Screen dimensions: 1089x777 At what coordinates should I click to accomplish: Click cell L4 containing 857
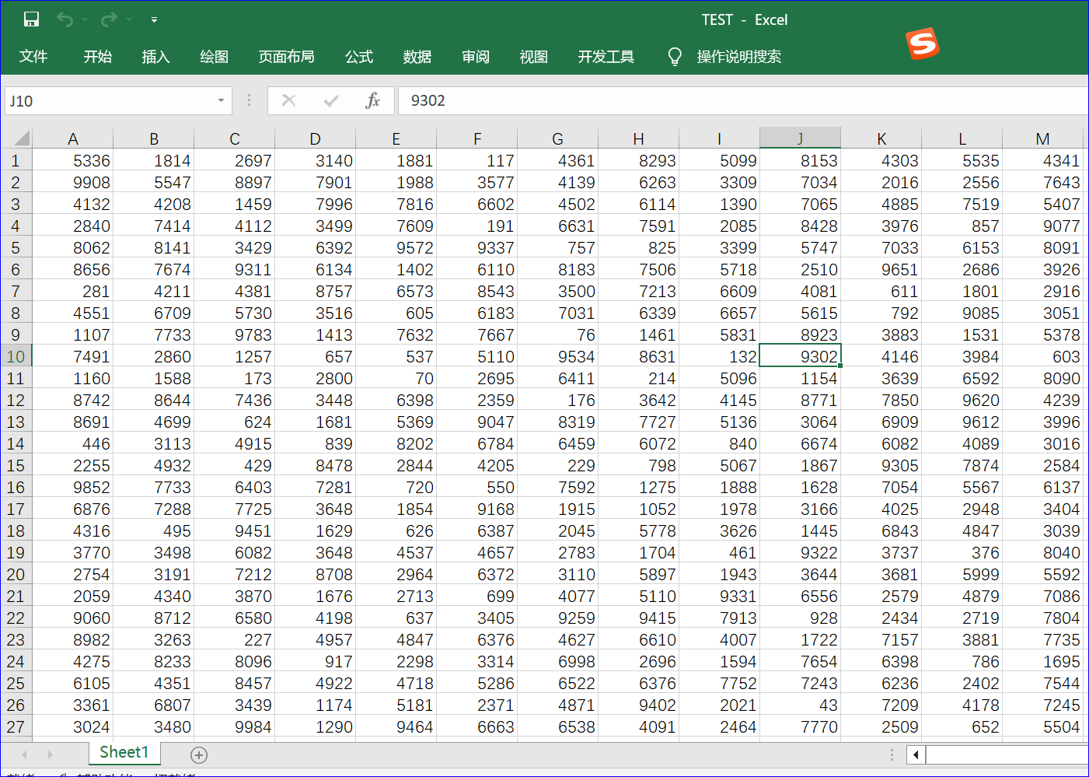tap(962, 226)
